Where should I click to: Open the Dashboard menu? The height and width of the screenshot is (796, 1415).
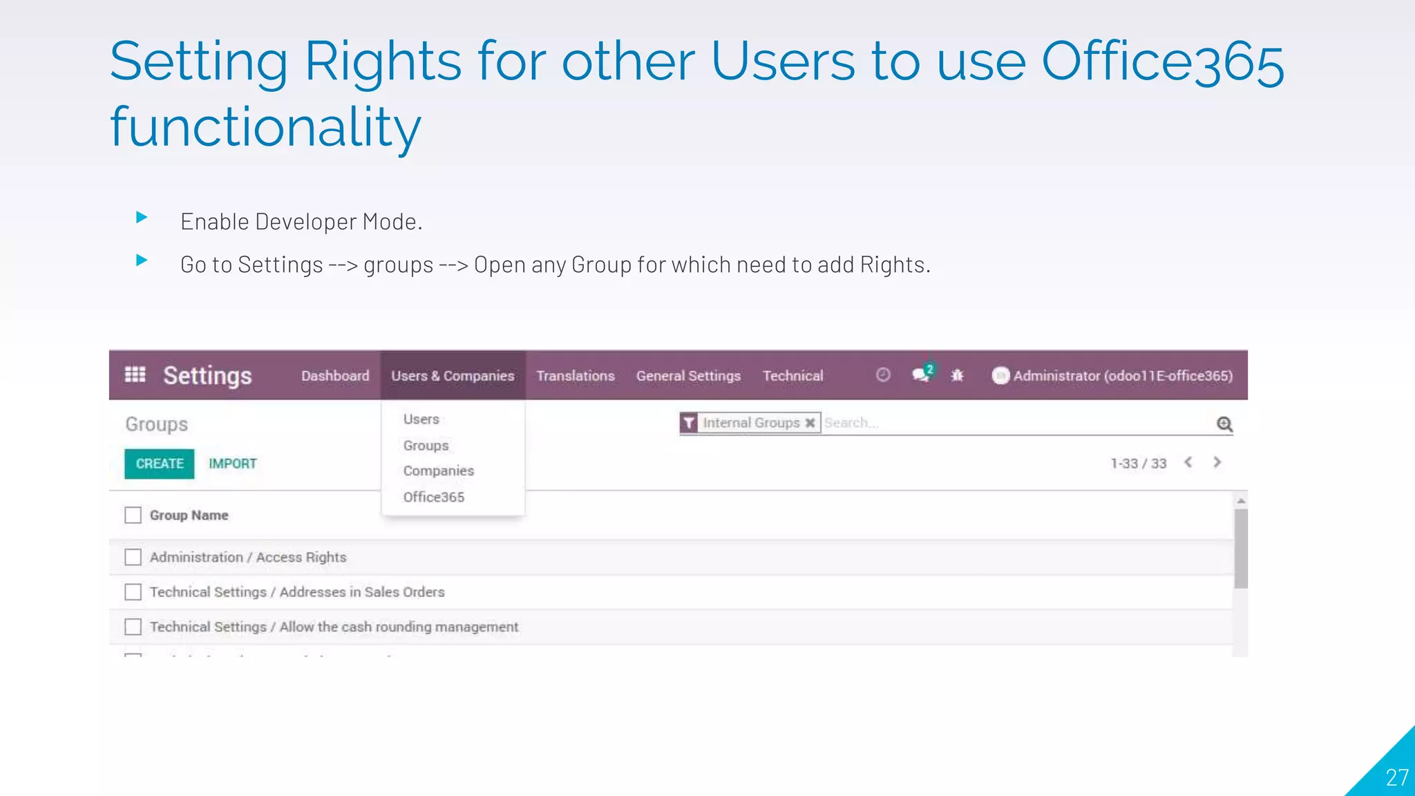335,376
